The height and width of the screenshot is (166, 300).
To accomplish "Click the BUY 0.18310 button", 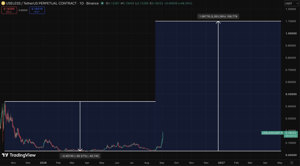I will pyautogui.click(x=37, y=10).
